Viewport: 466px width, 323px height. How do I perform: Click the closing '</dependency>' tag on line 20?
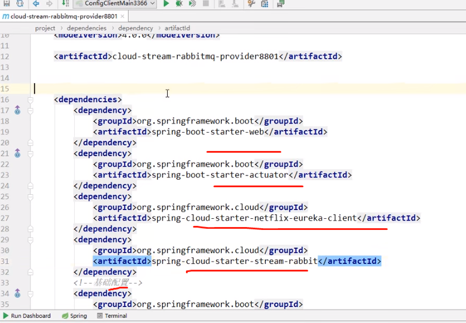click(105, 142)
